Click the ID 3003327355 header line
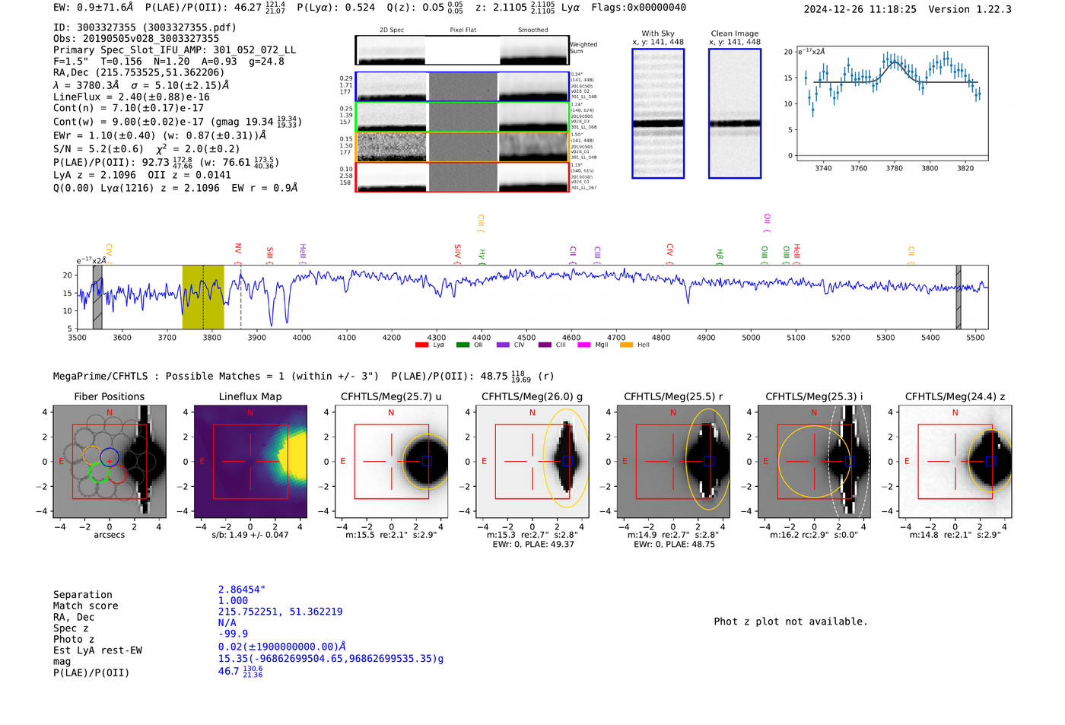This screenshot has width=1065, height=725. 145,27
